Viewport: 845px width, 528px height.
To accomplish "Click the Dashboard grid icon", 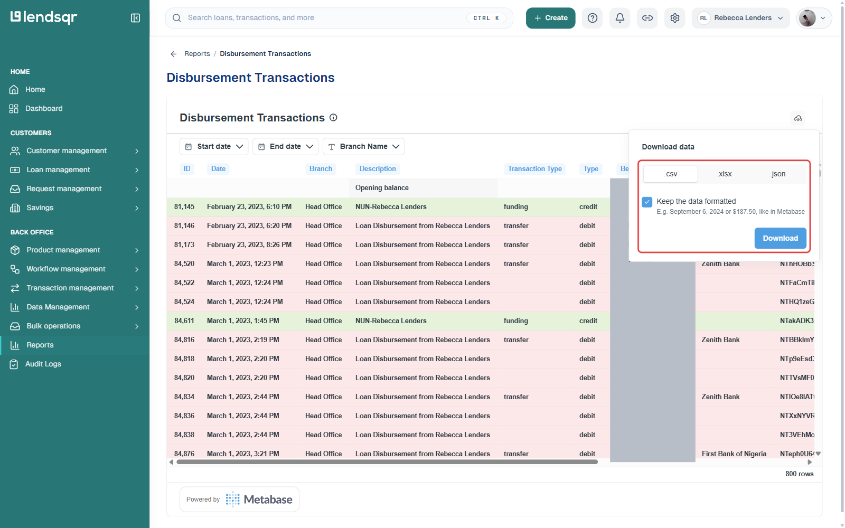I will pyautogui.click(x=14, y=109).
